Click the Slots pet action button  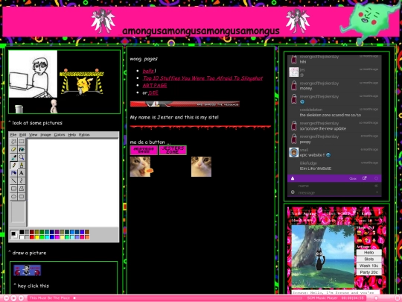coord(369,259)
